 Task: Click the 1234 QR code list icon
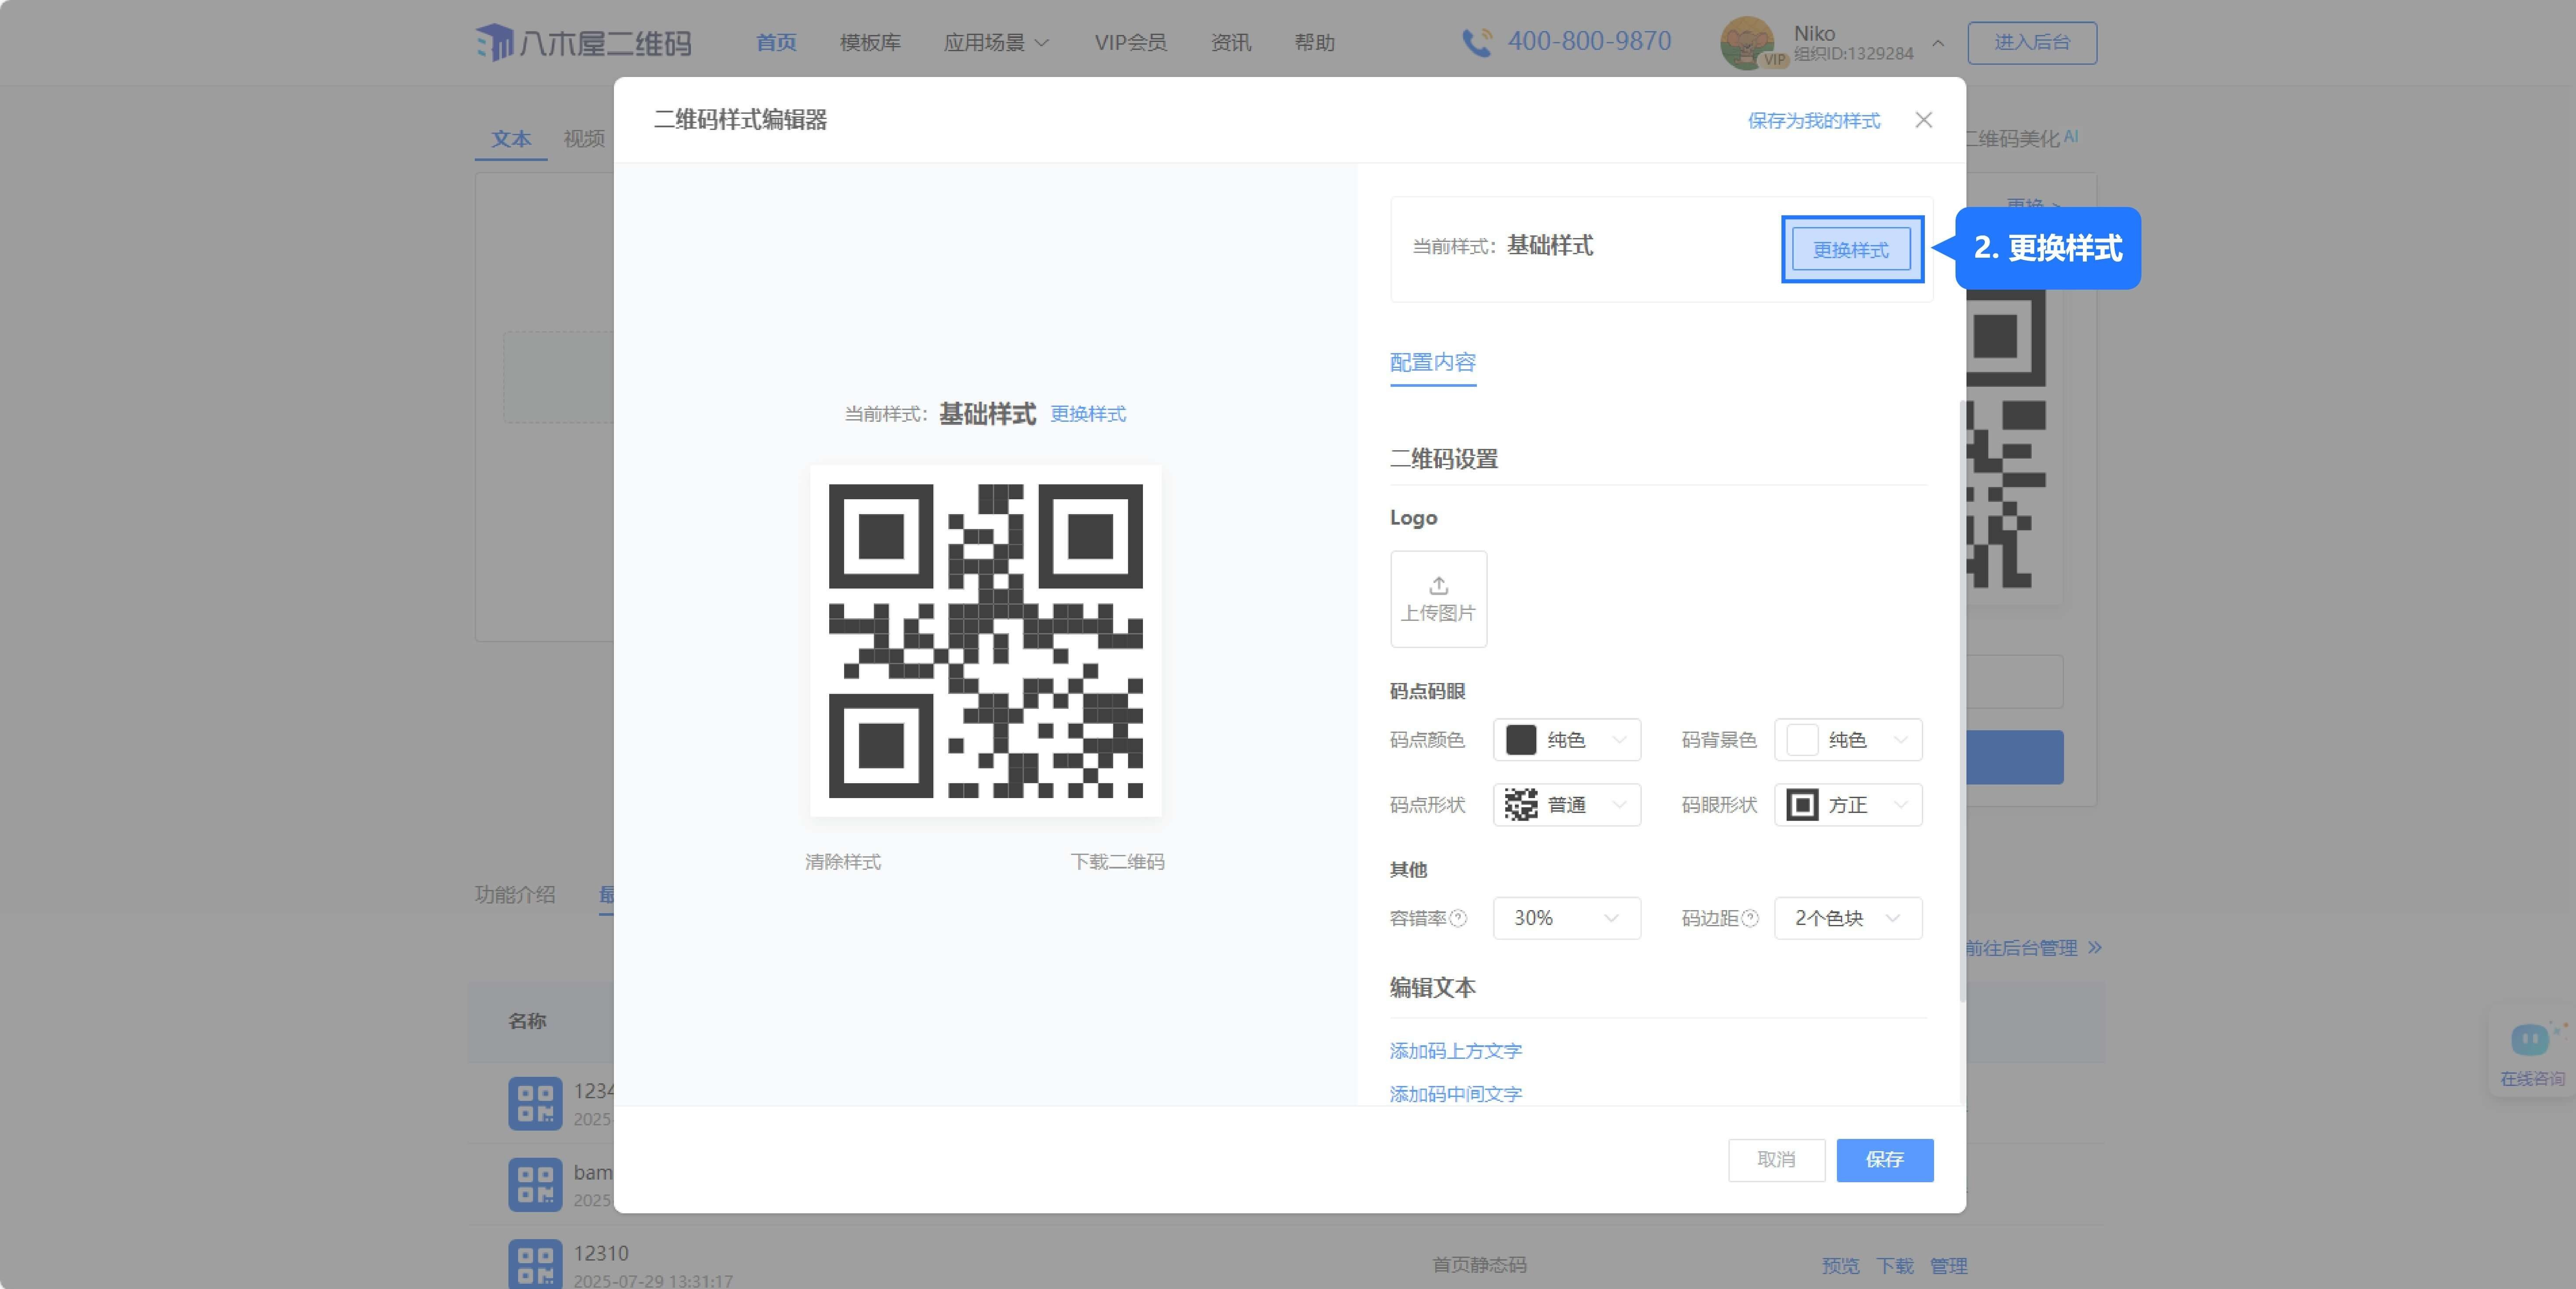tap(535, 1103)
